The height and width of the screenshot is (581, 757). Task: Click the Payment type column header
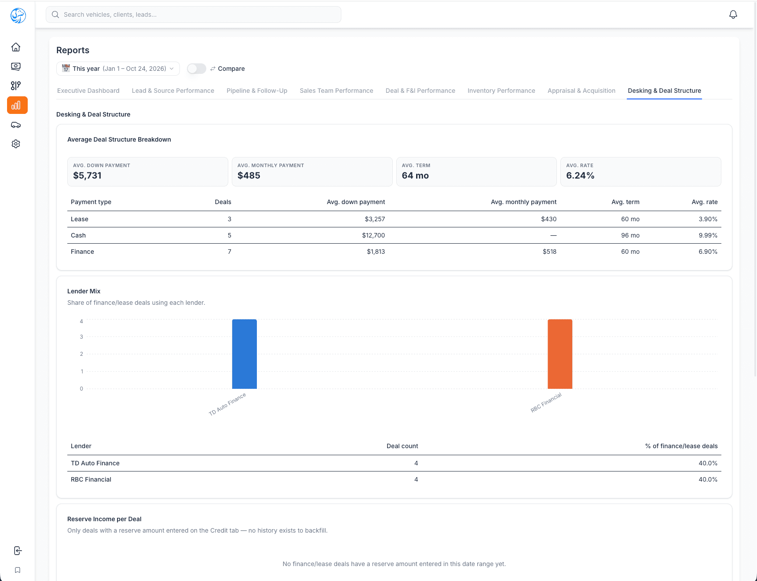(91, 202)
